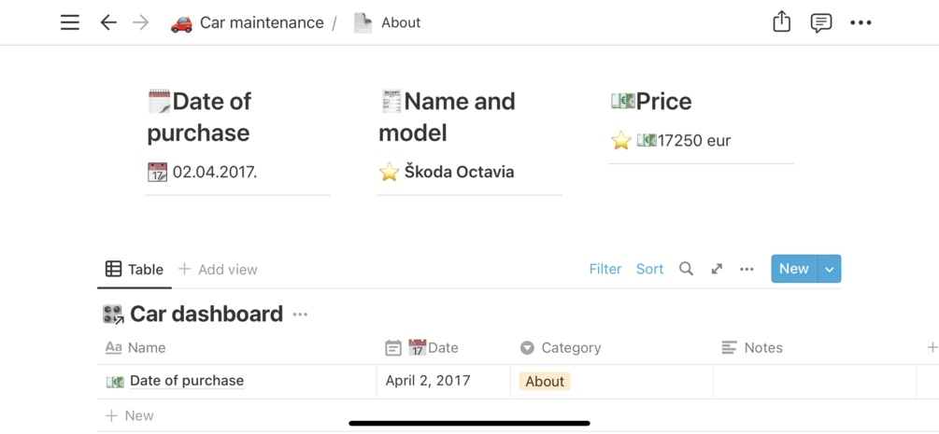This screenshot has width=939, height=434.
Task: Add a new database view
Action: tap(218, 269)
